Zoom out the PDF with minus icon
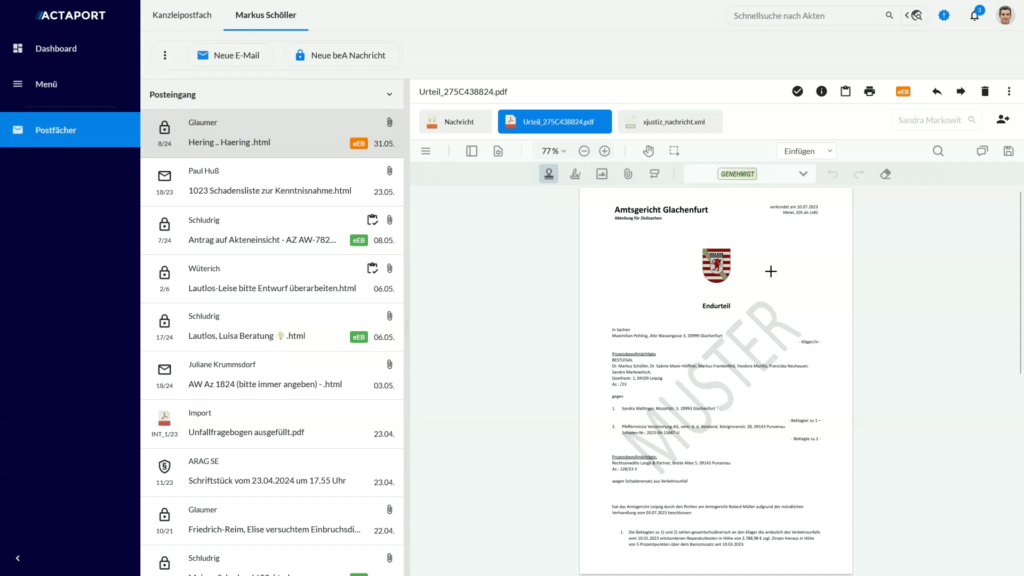The width and height of the screenshot is (1024, 576). click(x=584, y=151)
